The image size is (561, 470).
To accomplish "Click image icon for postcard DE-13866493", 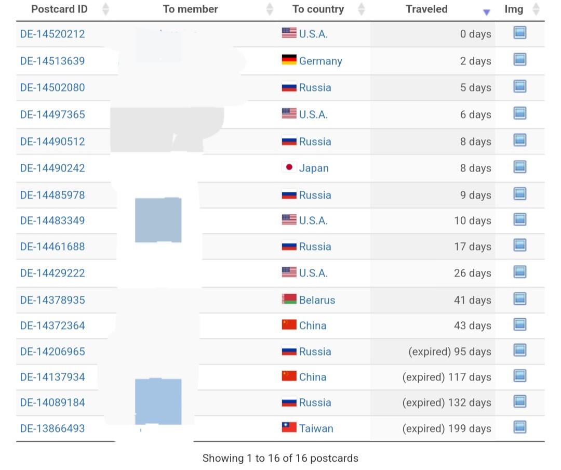I will point(519,427).
